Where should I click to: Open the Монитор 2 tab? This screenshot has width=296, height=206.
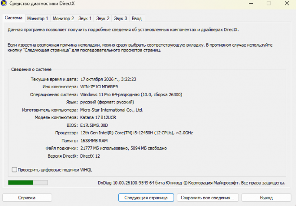click(x=63, y=18)
